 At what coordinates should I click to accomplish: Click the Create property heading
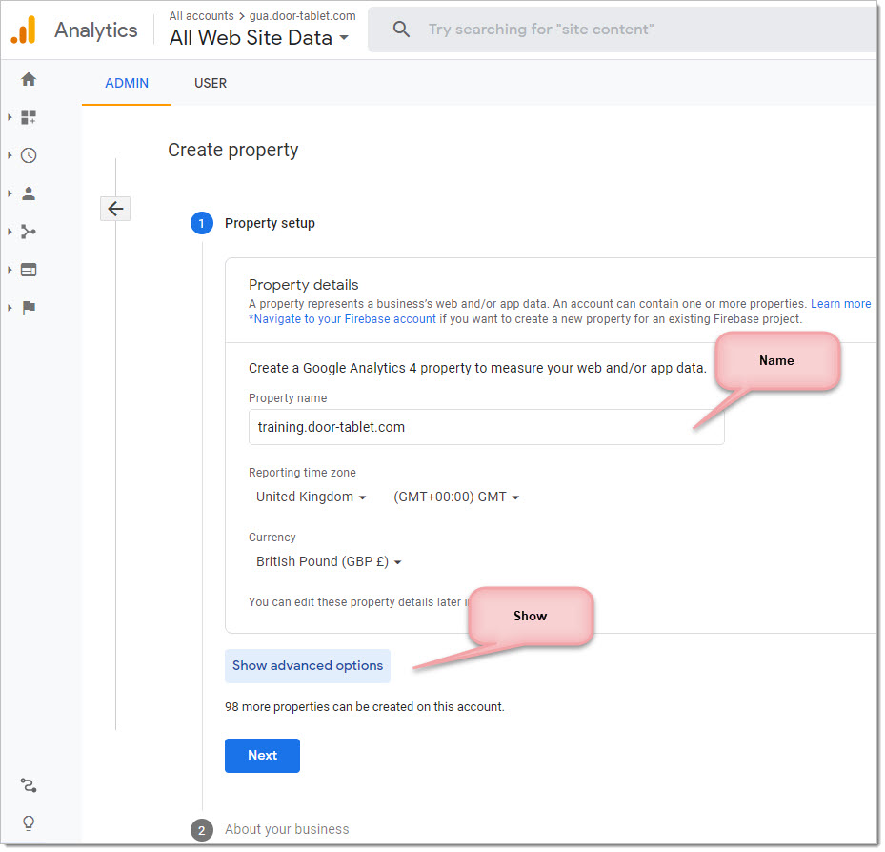click(233, 151)
